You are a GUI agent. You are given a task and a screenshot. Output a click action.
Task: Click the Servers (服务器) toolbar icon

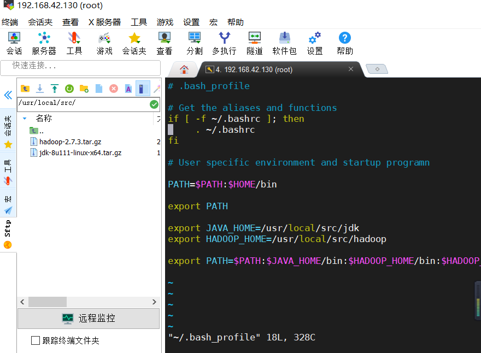(x=44, y=44)
